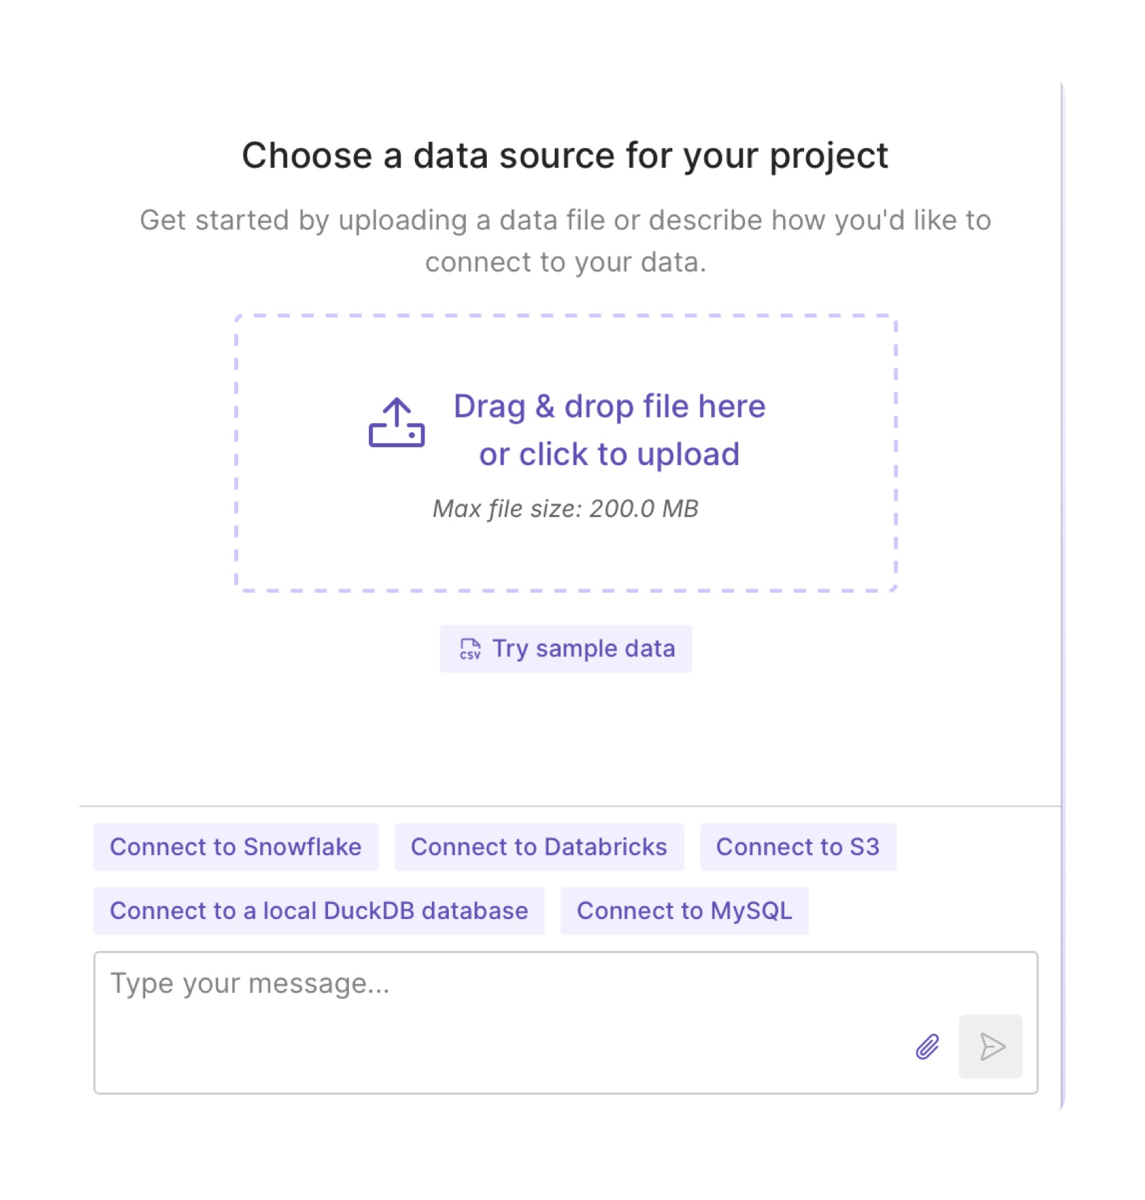Click the "Try sample data" label
The height and width of the screenshot is (1200, 1145).
pyautogui.click(x=583, y=649)
